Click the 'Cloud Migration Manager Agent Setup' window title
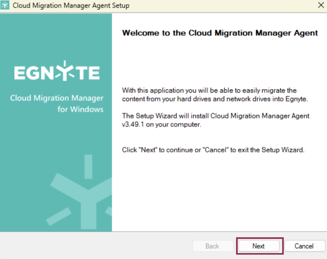This screenshot has height=259, width=327. (x=71, y=6)
